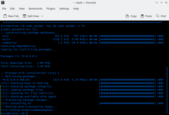Click 'Running post-transaction hooks...' line

pyautogui.click(x=29, y=107)
